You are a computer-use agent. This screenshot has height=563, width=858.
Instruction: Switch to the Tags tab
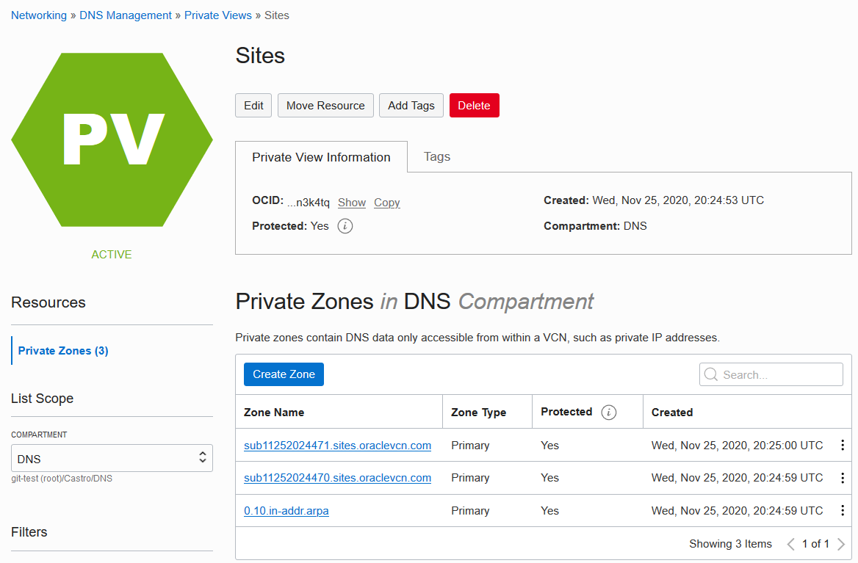tap(437, 157)
